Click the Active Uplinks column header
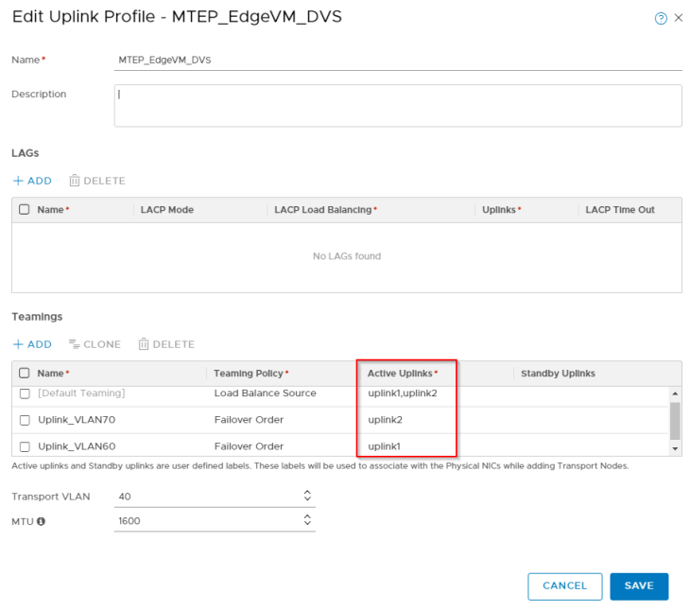 402,374
